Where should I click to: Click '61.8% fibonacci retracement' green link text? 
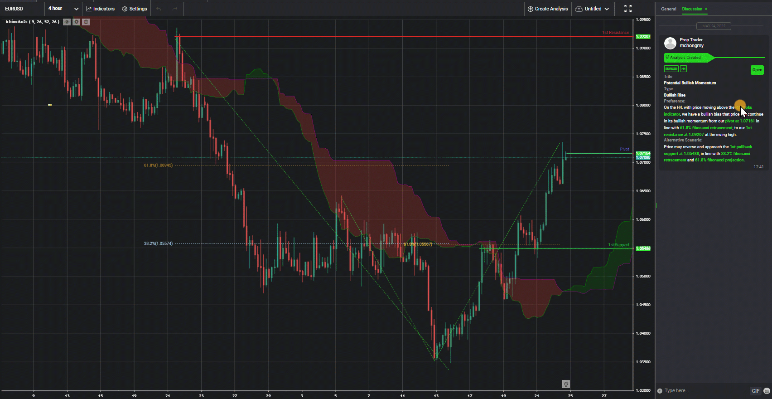(706, 128)
